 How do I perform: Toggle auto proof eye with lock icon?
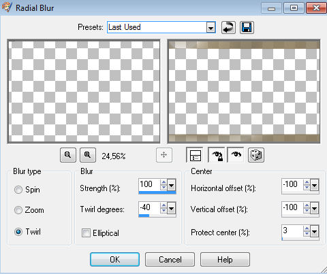(x=216, y=155)
